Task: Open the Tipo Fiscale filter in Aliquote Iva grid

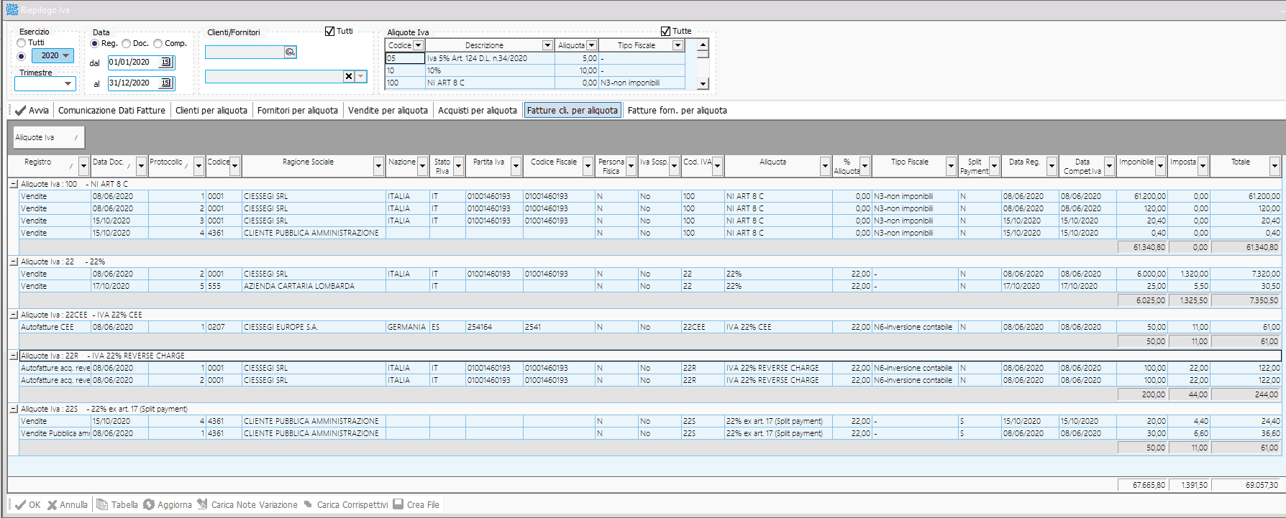Action: (678, 45)
